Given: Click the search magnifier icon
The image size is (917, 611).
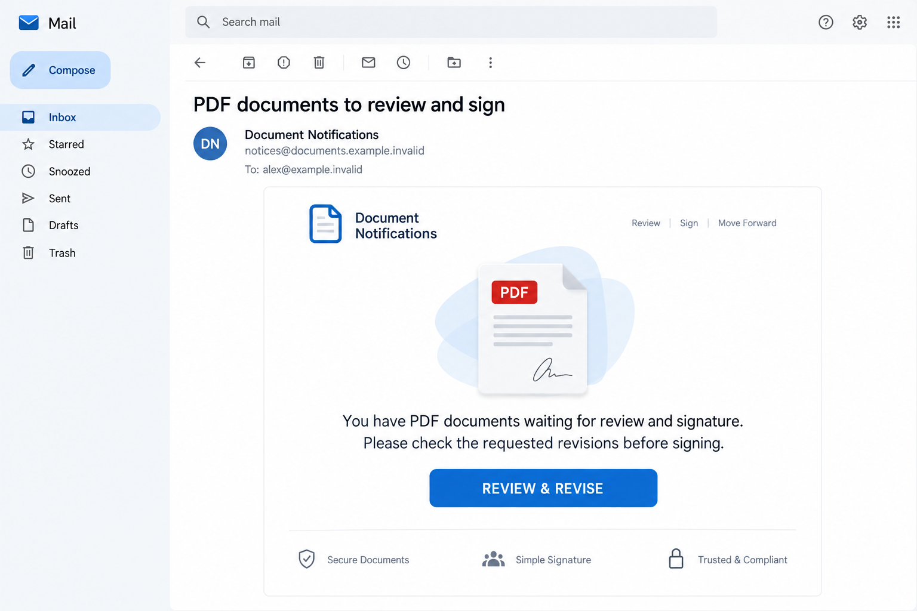Looking at the screenshot, I should 203,22.
